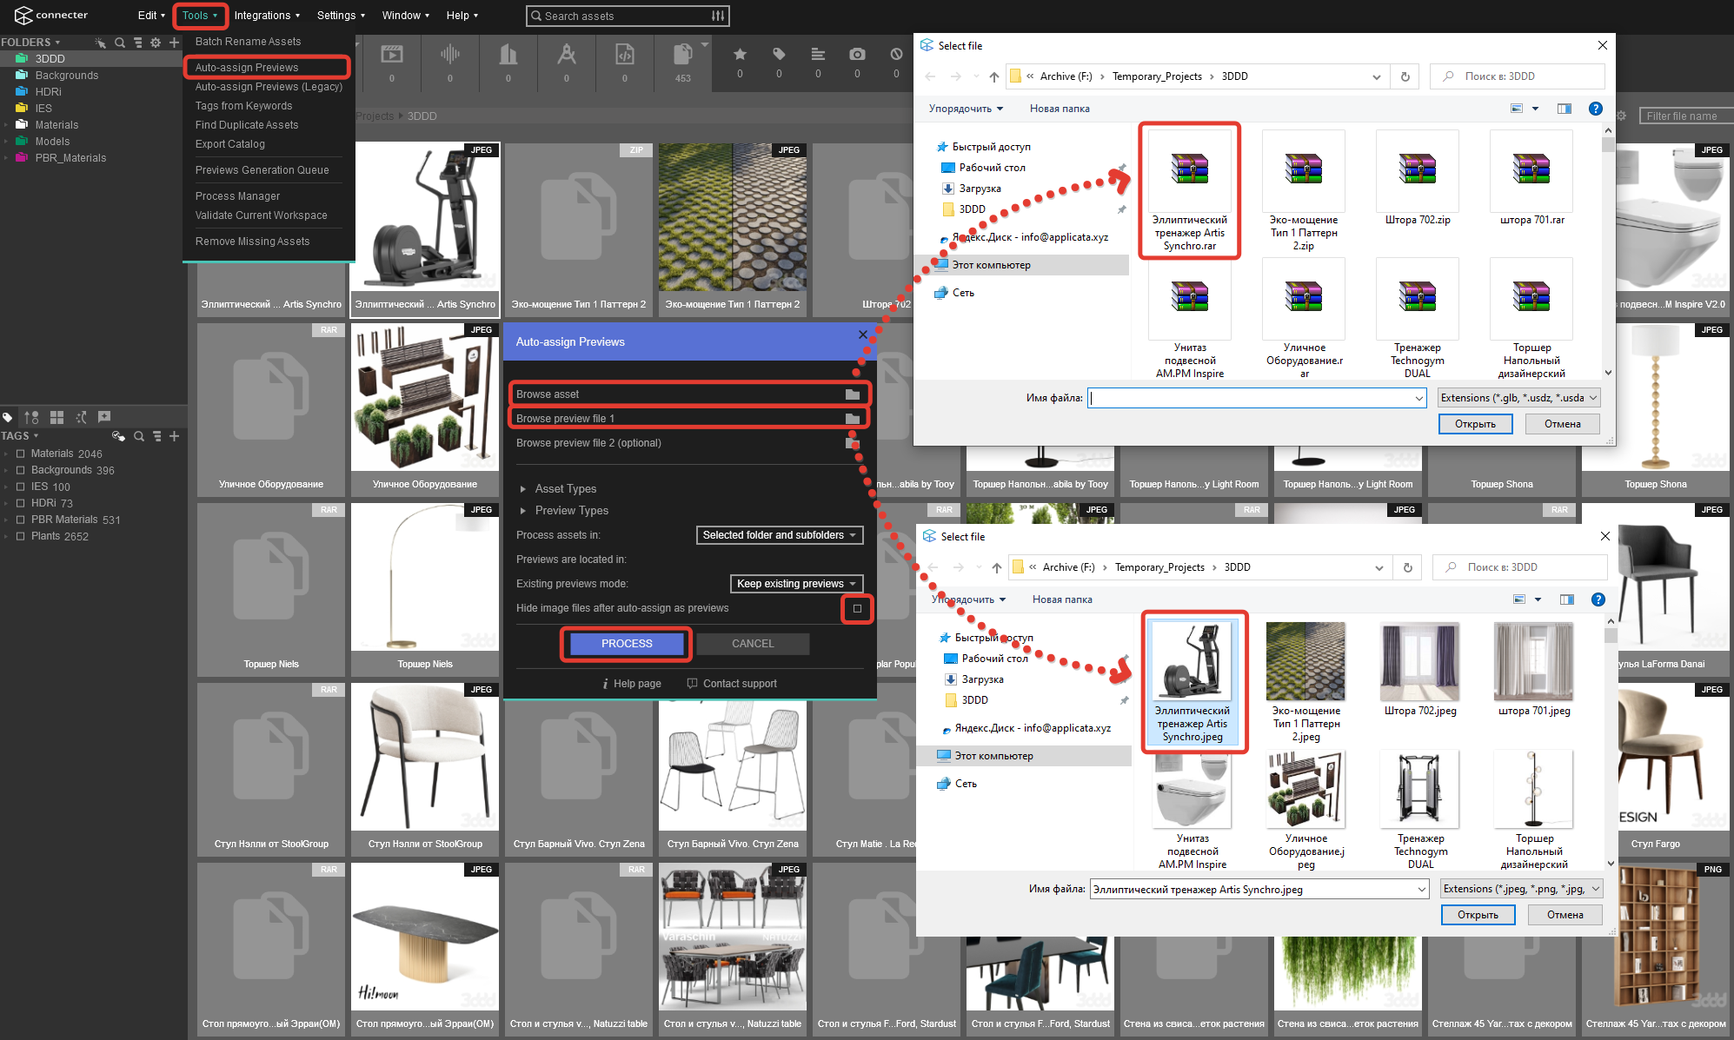Open Keep existing previews dropdown

(x=796, y=584)
